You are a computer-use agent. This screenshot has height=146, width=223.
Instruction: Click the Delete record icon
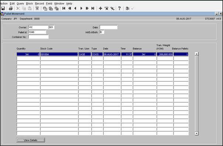[x=106, y=9]
